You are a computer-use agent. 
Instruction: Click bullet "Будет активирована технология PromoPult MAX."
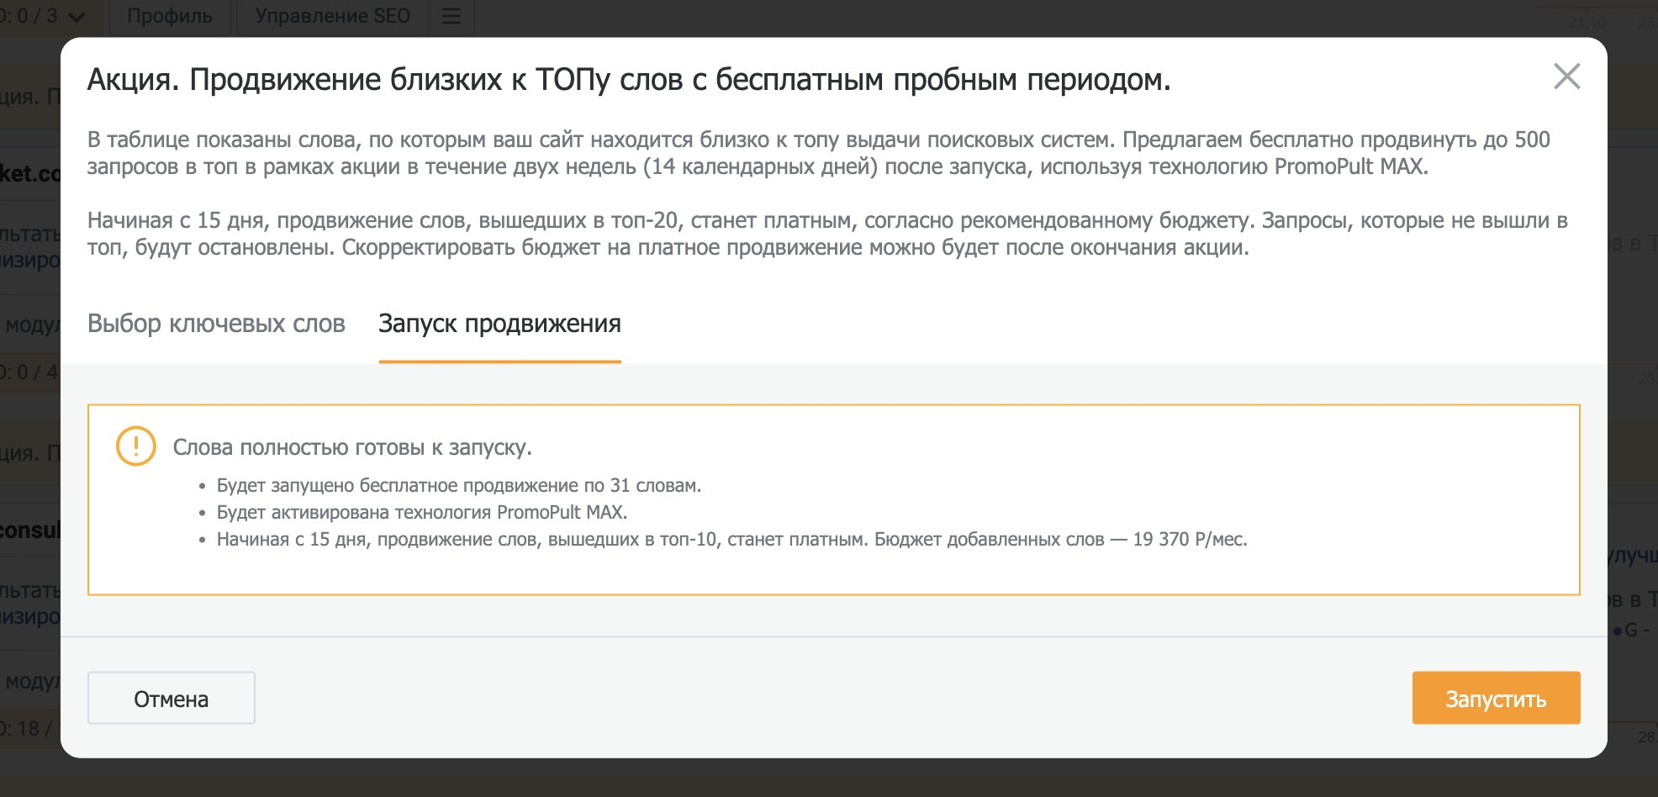[x=422, y=512]
